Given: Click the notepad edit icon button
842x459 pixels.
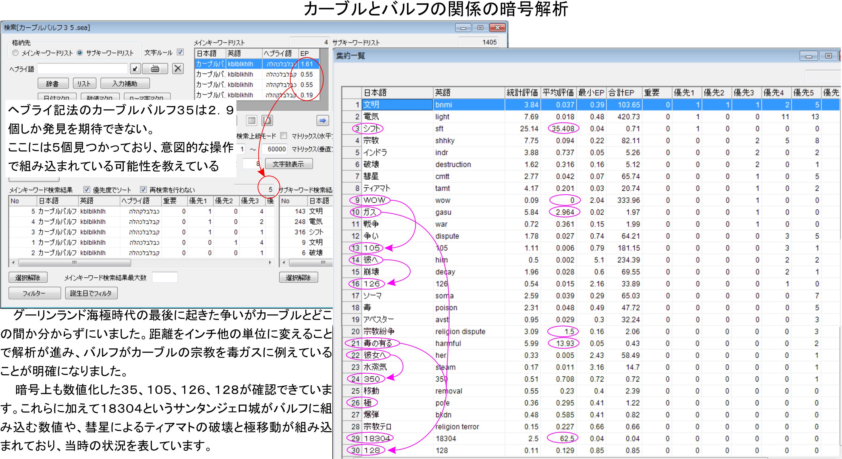Looking at the screenshot, I should (x=267, y=120).
